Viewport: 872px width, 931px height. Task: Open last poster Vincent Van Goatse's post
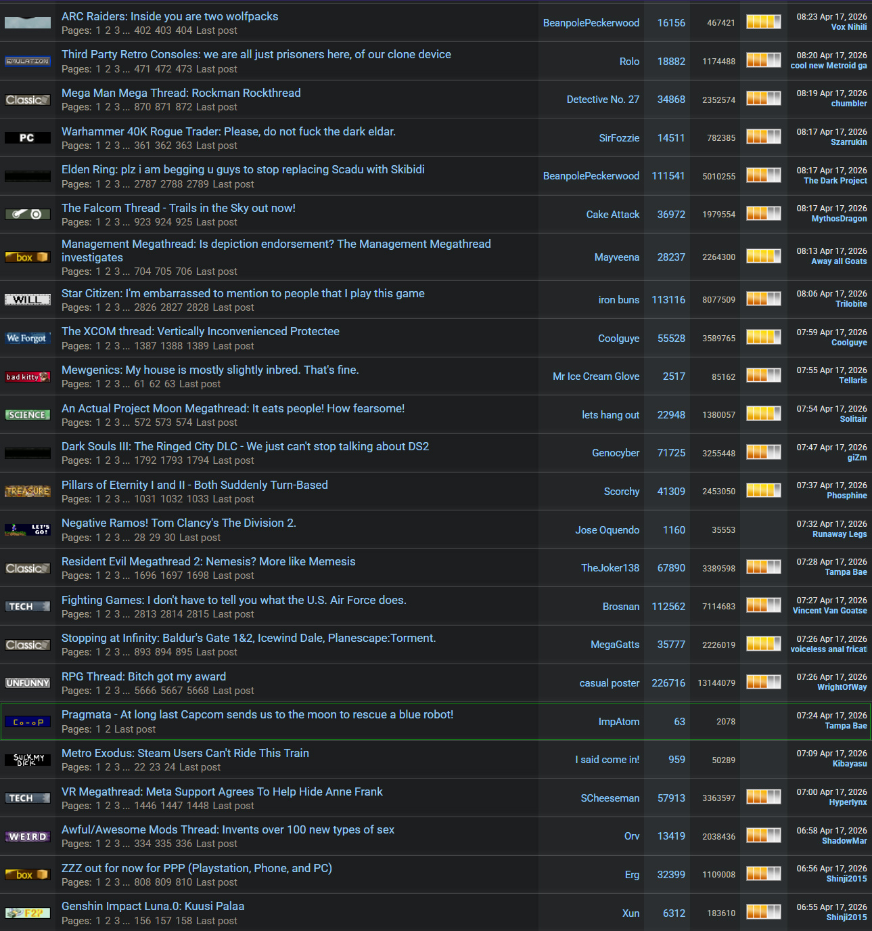point(830,611)
